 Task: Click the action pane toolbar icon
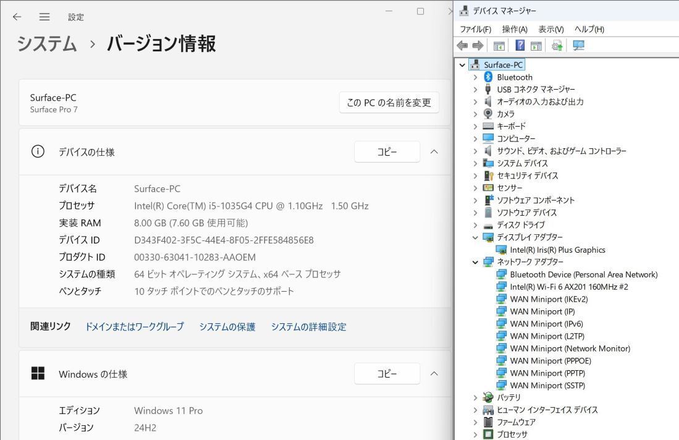[x=536, y=46]
